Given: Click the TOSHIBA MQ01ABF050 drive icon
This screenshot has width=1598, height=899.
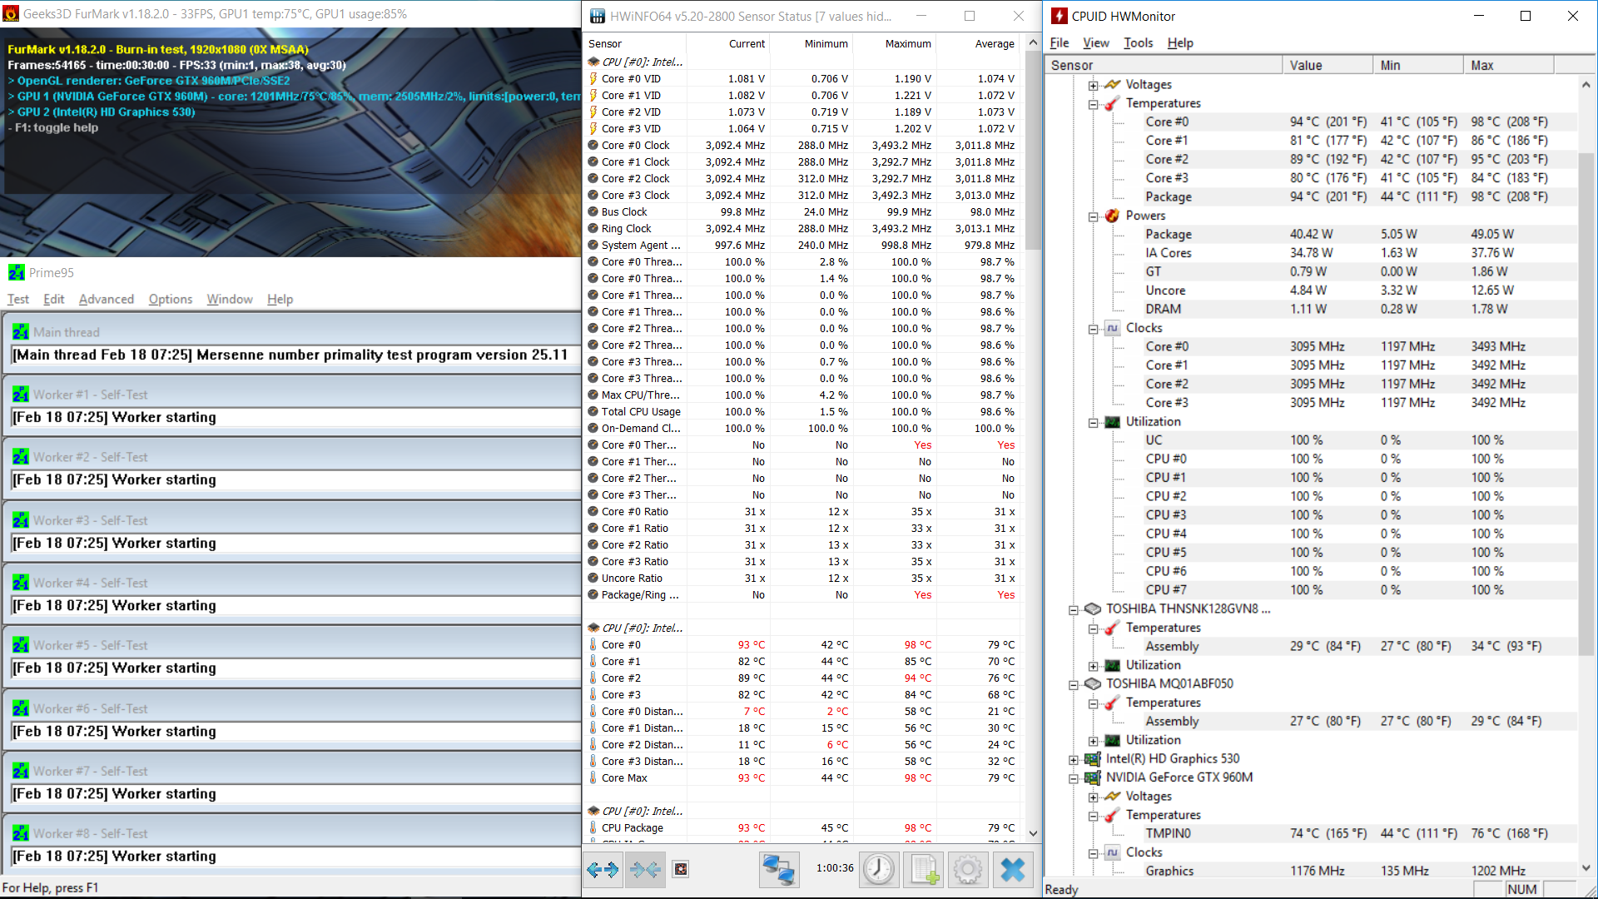Looking at the screenshot, I should point(1093,684).
